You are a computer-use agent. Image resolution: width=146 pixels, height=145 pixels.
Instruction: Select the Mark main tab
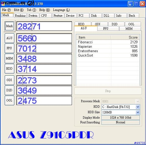pos(7,15)
